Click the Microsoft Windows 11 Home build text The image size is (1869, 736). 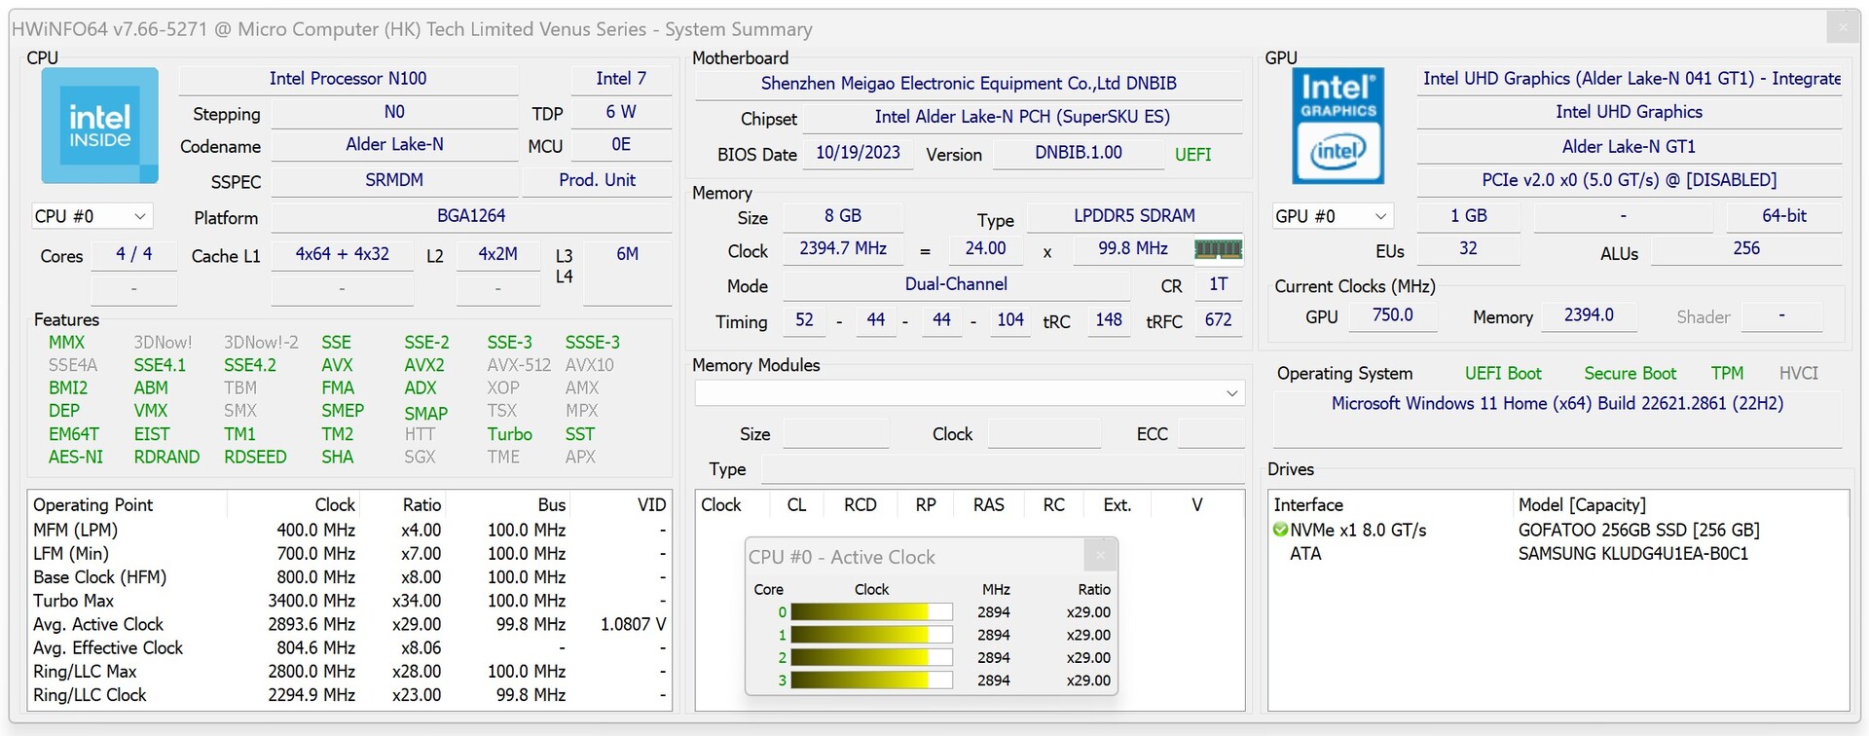point(1557,404)
